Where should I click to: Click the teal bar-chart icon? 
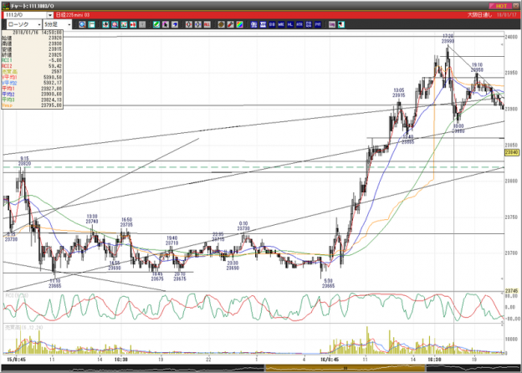124,24
